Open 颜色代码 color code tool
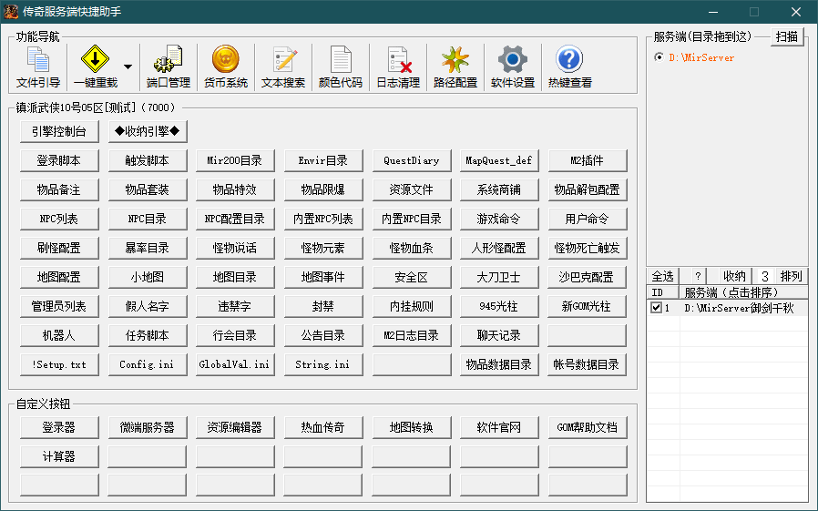Screen dimensions: 818x511 [340, 67]
